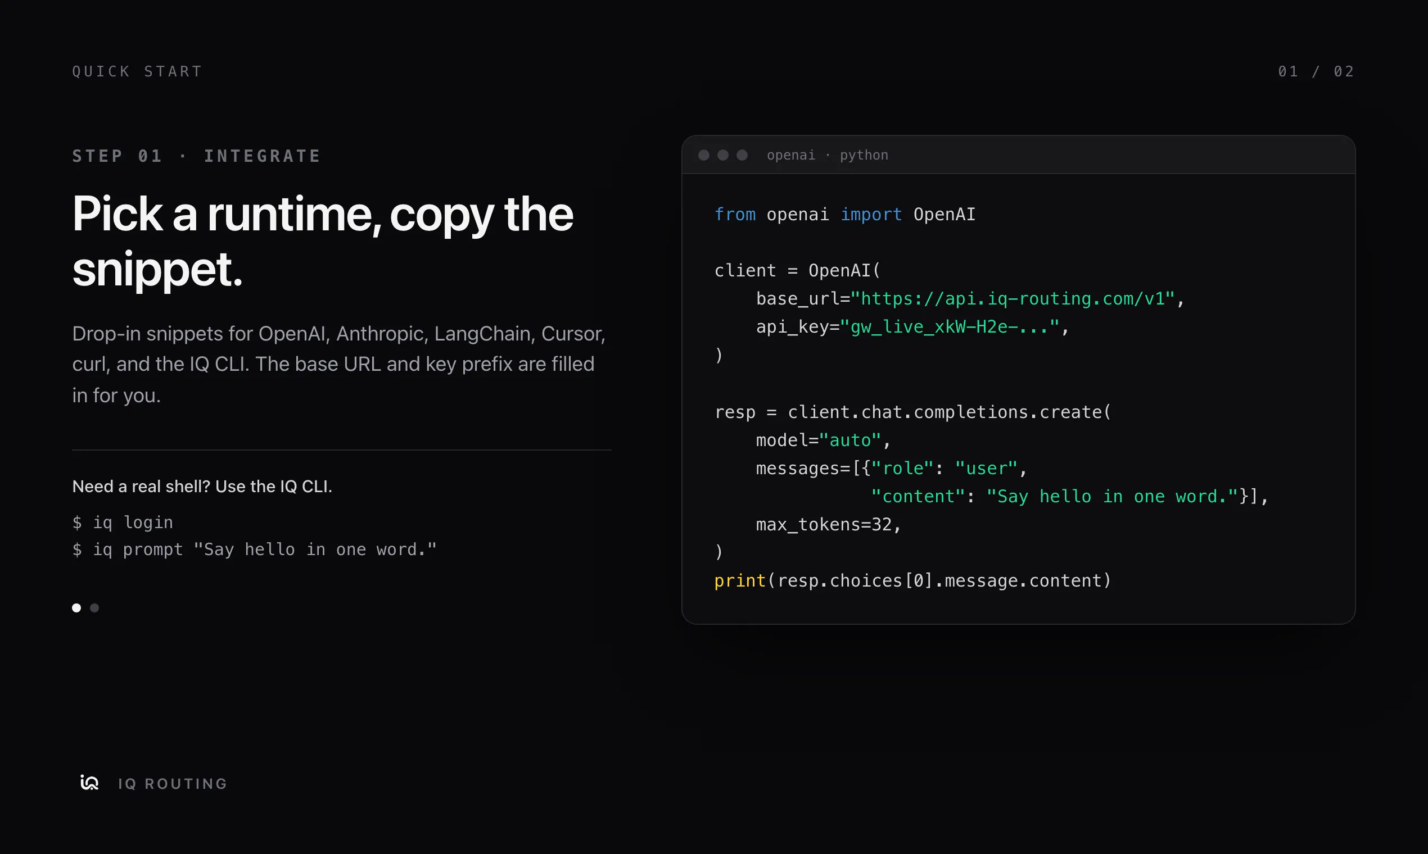Screen dimensions: 1428x854
Task: Click the "resp = client.chat.completions.create(" line
Action: coord(913,412)
